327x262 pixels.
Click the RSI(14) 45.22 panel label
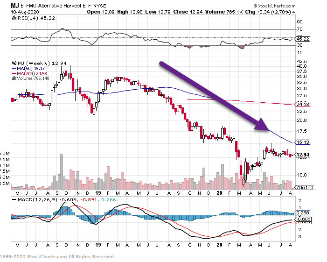point(36,18)
